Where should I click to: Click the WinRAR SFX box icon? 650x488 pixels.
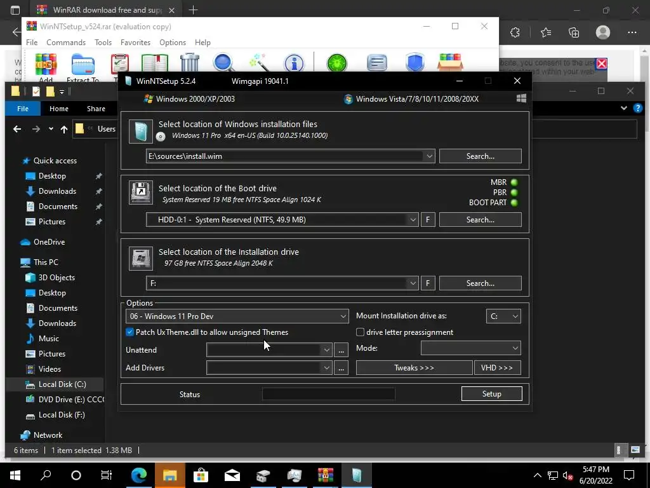450,62
